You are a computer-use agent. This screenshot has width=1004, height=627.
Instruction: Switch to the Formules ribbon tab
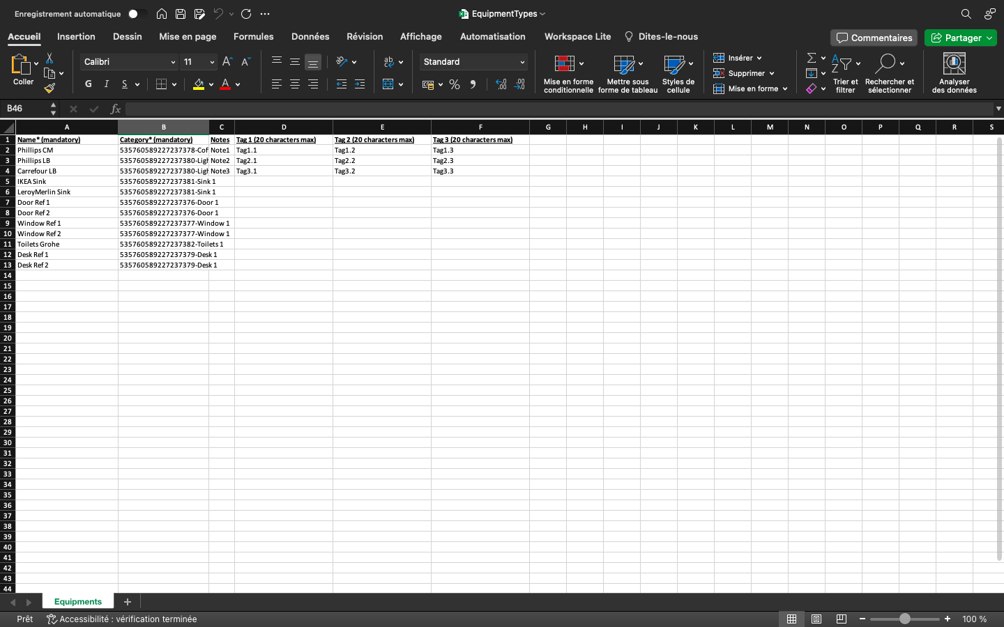point(253,37)
